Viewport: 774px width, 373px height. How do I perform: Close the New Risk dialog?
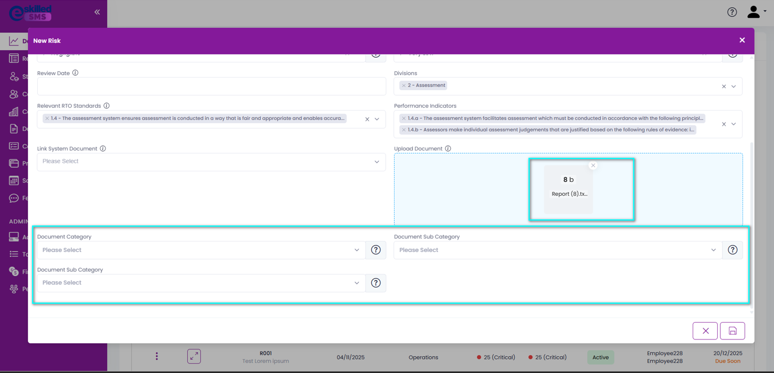pyautogui.click(x=742, y=40)
